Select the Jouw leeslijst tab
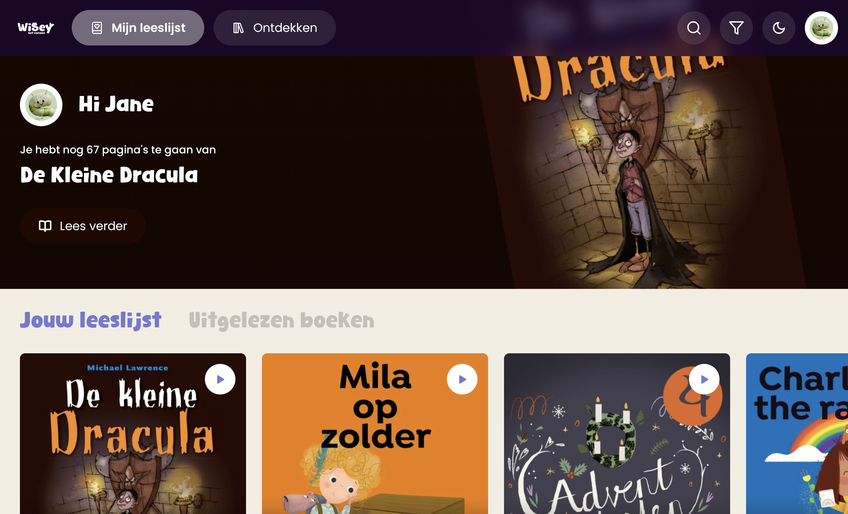Image resolution: width=848 pixels, height=514 pixels. click(91, 320)
